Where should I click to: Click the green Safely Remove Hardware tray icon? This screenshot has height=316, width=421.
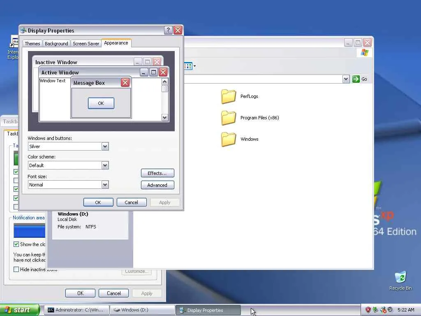click(x=375, y=310)
